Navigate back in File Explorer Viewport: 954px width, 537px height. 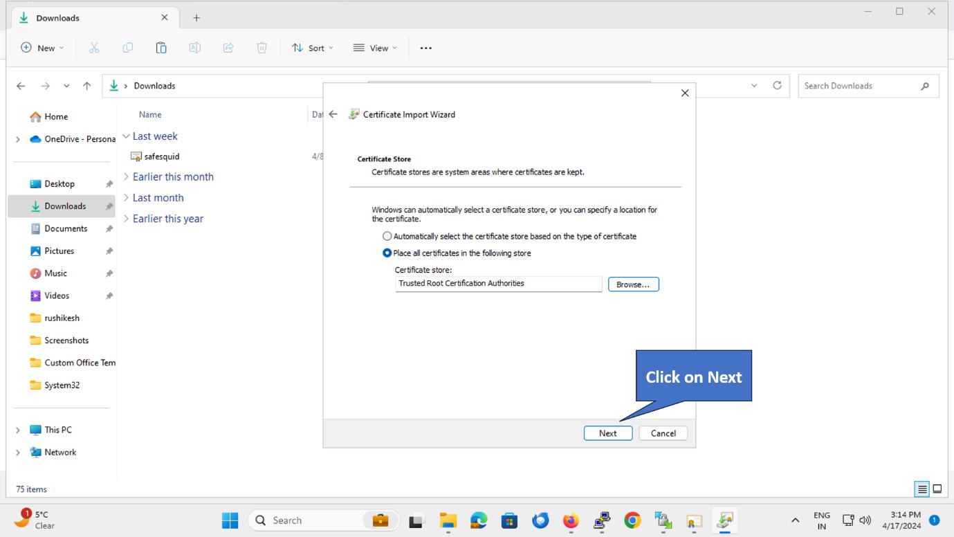click(x=21, y=86)
